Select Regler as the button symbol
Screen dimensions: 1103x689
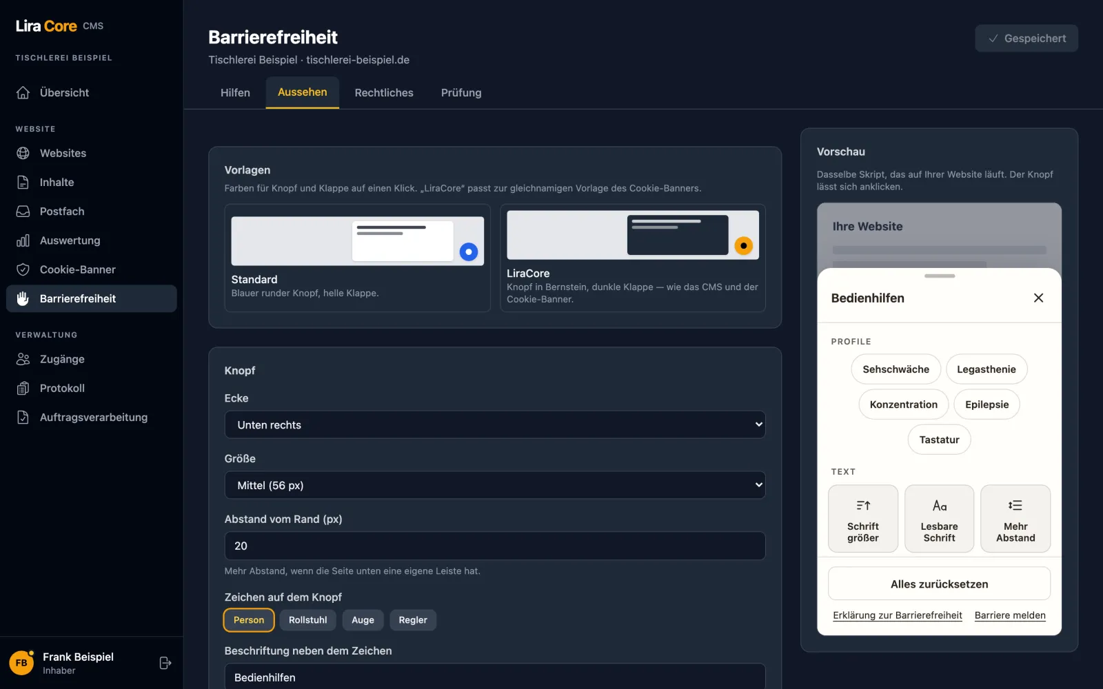click(413, 620)
